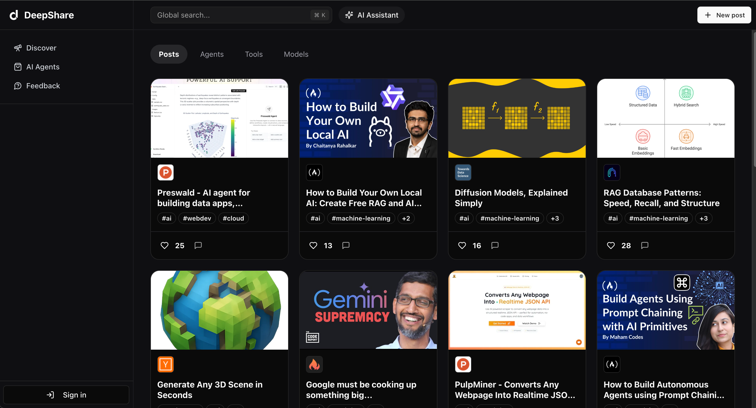Viewport: 756px width, 408px height.
Task: Launch the AI Assistant
Action: [x=371, y=15]
